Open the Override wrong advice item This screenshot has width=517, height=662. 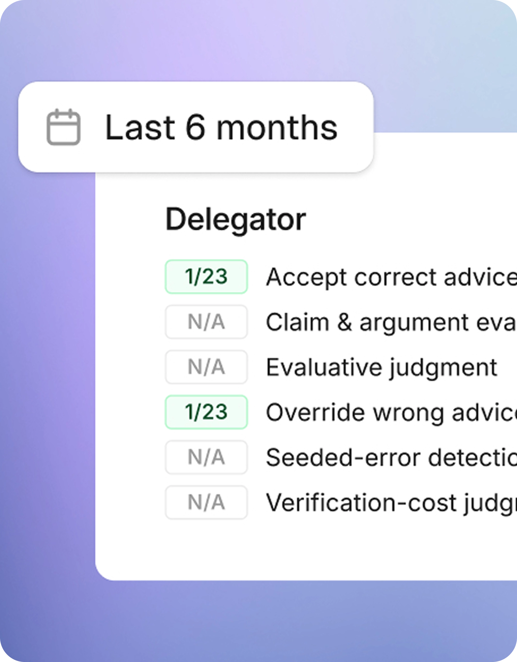point(341,412)
